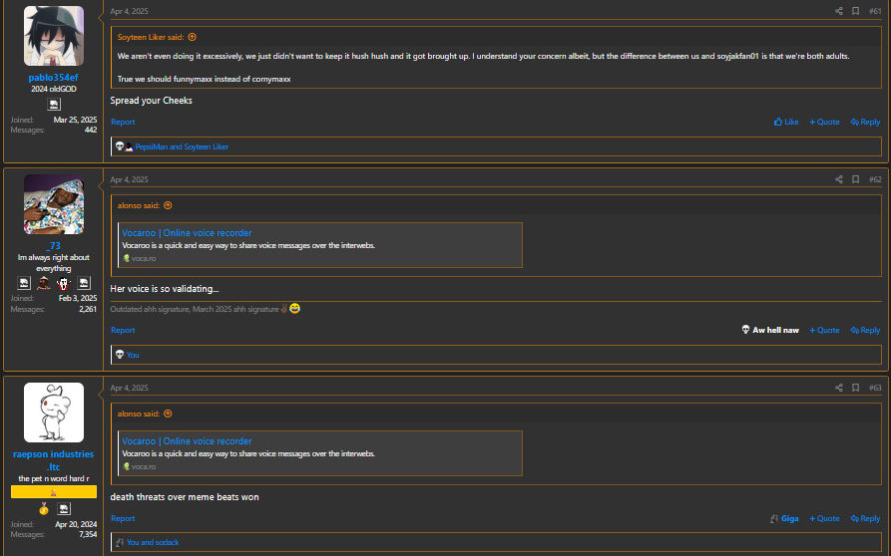This screenshot has height=556, width=891.
Task: View reactions by You and sodack
Action: pos(153,542)
